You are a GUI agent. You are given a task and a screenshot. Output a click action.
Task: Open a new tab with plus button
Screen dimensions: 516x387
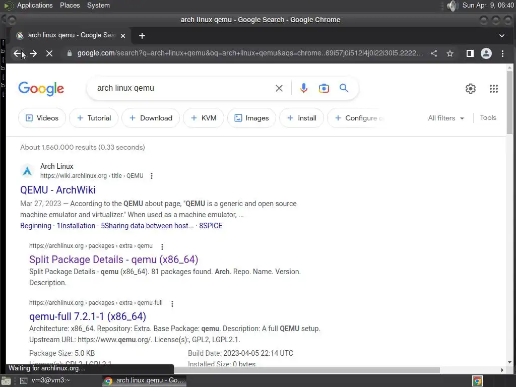[142, 36]
